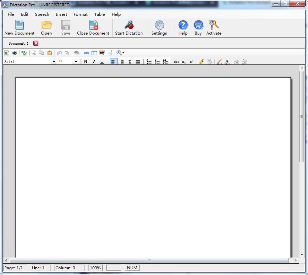Apply superscript formatting
This screenshot has height=275, width=308.
pyautogui.click(x=191, y=61)
